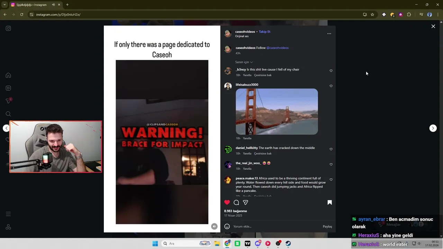Like the_real_jin_woo_'s comment
The height and width of the screenshot is (249, 443).
(x=331, y=165)
